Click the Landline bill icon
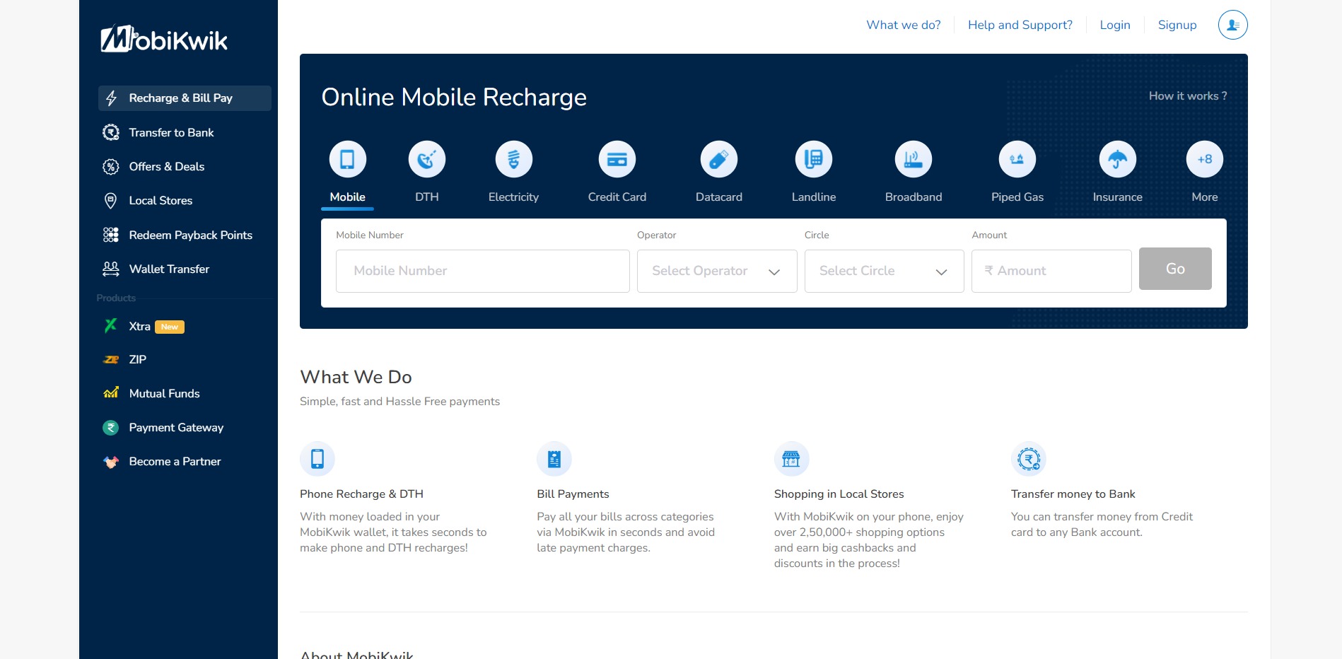Viewport: 1342px width, 659px height. (x=813, y=160)
